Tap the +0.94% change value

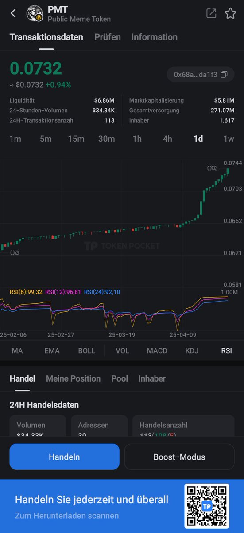58,84
